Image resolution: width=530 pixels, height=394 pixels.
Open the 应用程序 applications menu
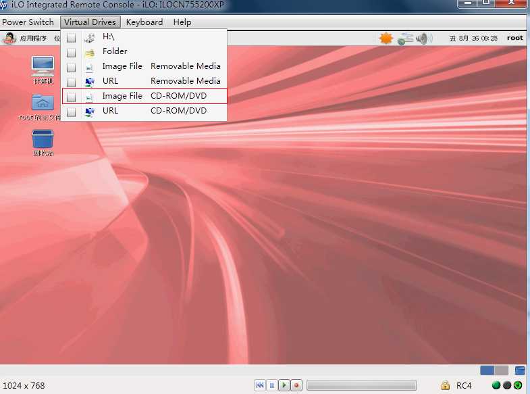33,39
